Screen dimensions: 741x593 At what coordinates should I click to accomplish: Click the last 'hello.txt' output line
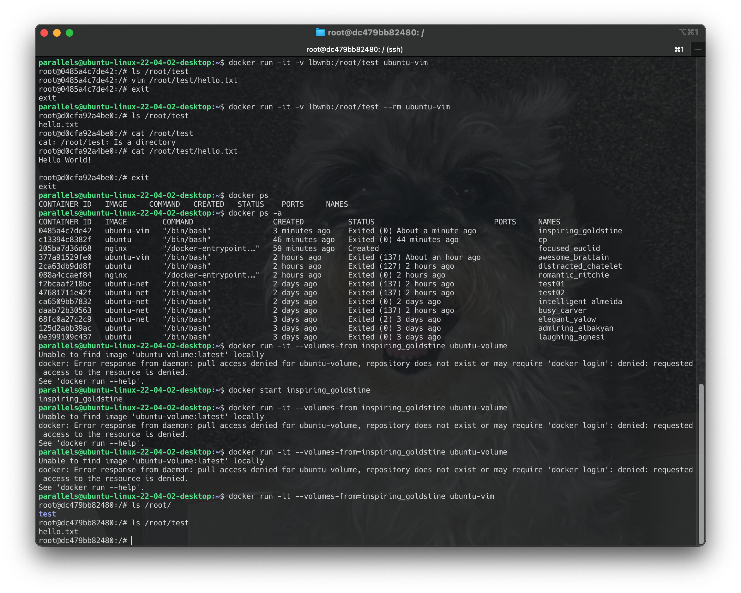(x=58, y=531)
